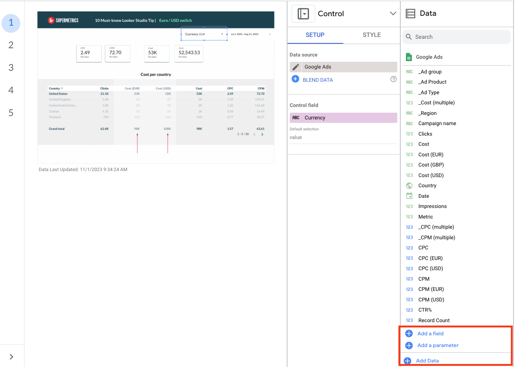Open the help icon beside BLEND DATA

[394, 79]
